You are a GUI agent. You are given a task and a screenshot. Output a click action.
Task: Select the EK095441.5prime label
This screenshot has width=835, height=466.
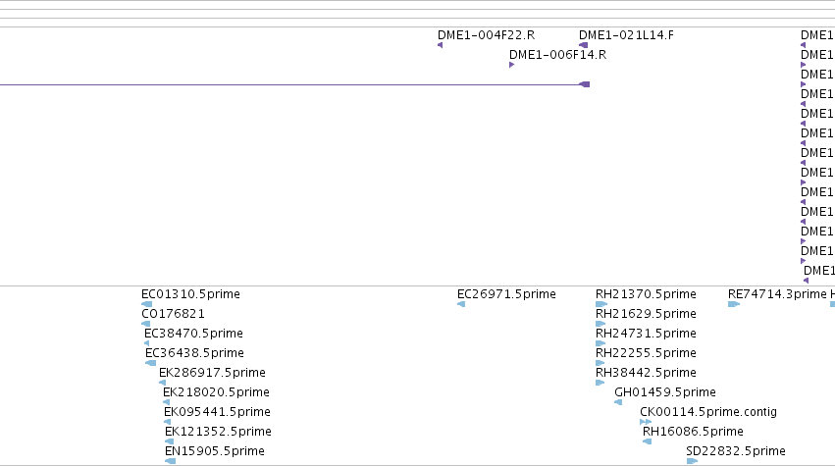(217, 412)
